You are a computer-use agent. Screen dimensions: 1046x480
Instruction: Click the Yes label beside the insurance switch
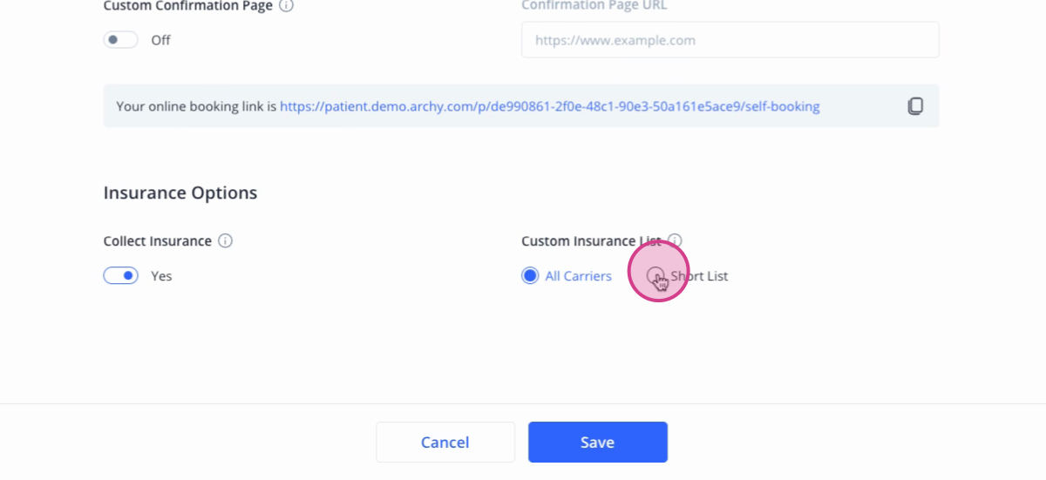tap(161, 276)
